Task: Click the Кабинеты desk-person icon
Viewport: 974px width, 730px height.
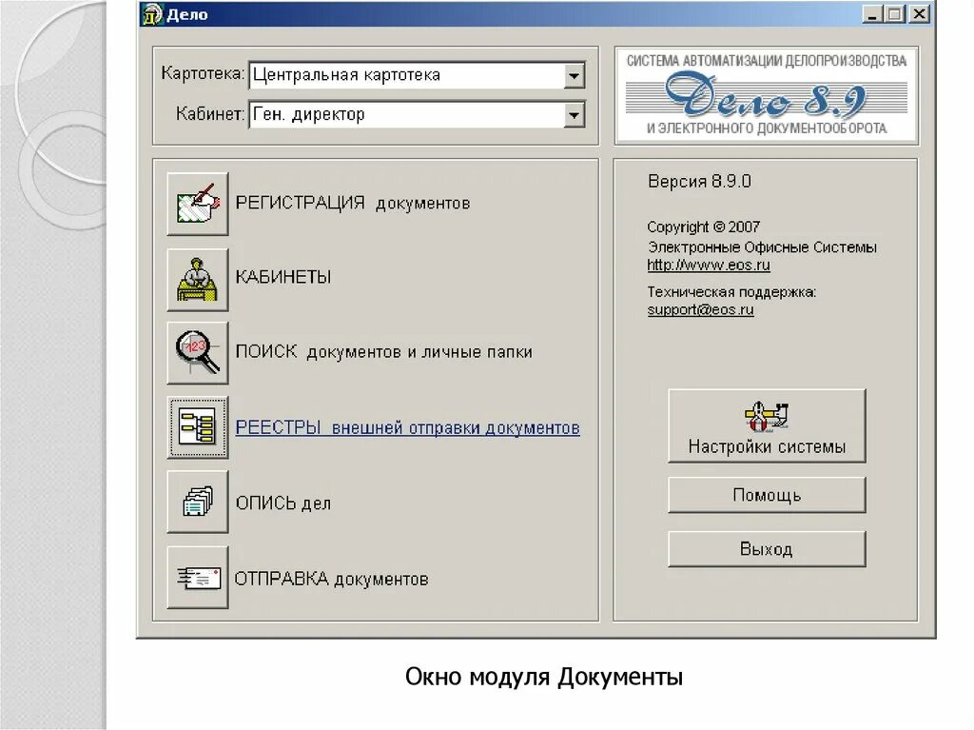Action: (198, 279)
